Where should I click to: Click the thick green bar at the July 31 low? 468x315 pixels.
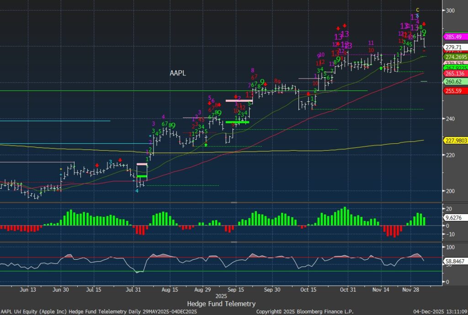[142, 176]
